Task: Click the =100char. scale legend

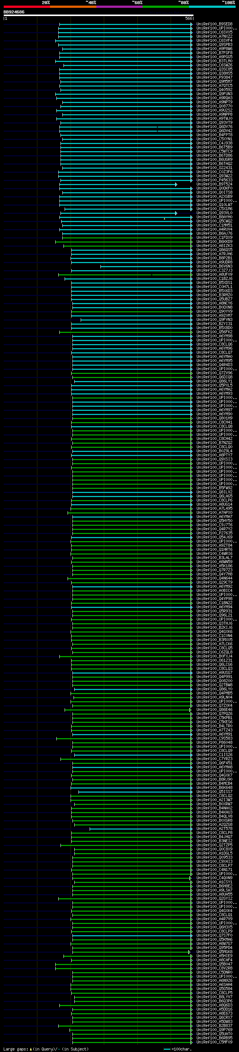Action: 177,1049
